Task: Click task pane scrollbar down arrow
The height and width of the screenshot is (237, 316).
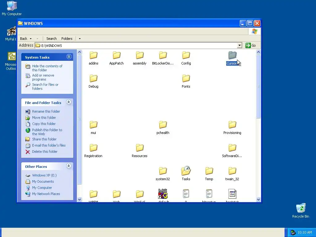Action: point(79,200)
